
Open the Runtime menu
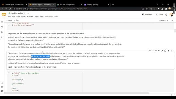pyautogui.click(x=30, y=16)
